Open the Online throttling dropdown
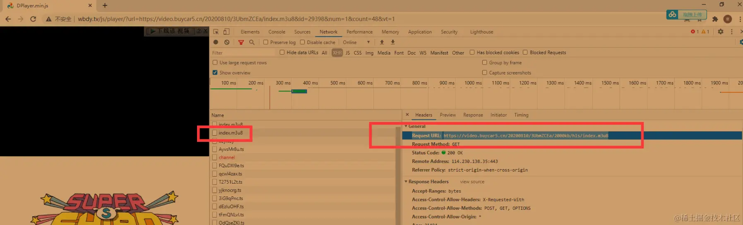This screenshot has height=225, width=743. pos(356,42)
